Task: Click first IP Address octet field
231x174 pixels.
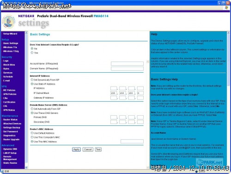Action: (114, 88)
